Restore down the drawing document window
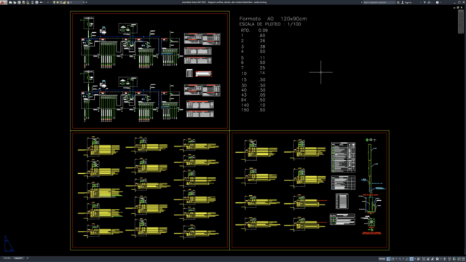466x262 pixels. (x=458, y=8)
